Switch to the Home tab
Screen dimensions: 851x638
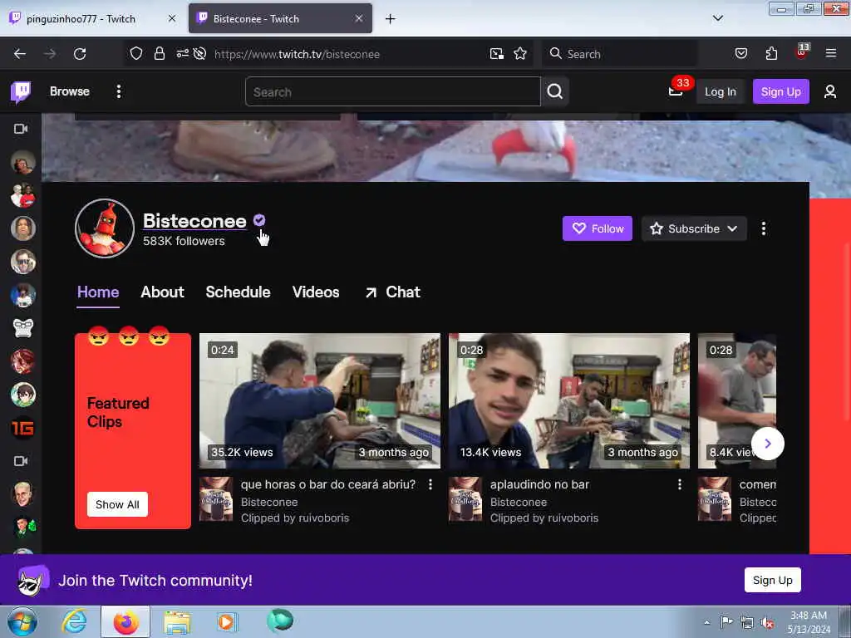[x=98, y=292]
